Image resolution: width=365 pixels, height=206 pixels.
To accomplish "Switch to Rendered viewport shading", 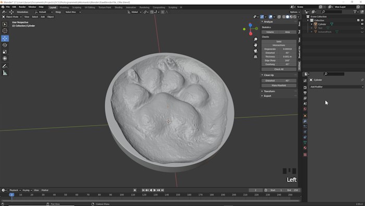I will point(295,17).
